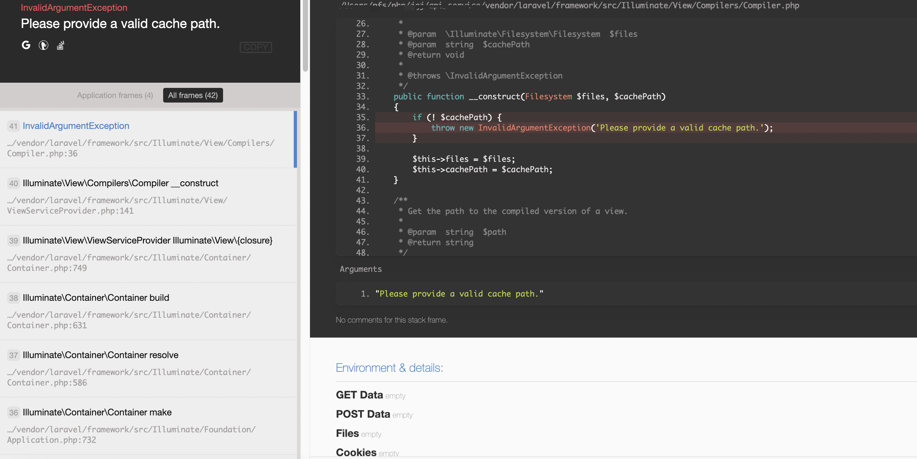Click the left panel vertical scrollbar
917x459 pixels.
tap(305, 35)
